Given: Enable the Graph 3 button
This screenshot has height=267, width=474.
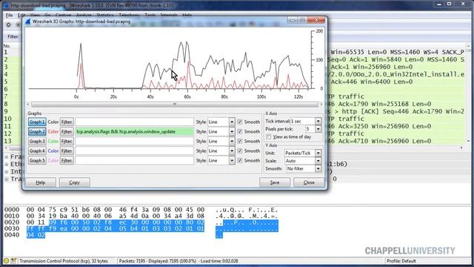Looking at the screenshot, I should (x=37, y=142).
